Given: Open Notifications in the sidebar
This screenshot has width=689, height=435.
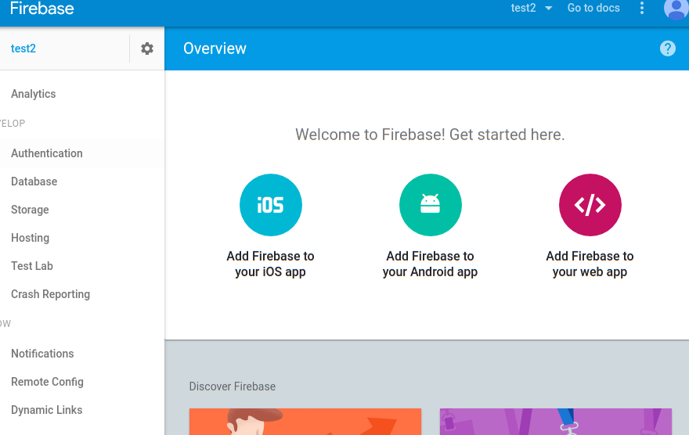Looking at the screenshot, I should [x=42, y=354].
